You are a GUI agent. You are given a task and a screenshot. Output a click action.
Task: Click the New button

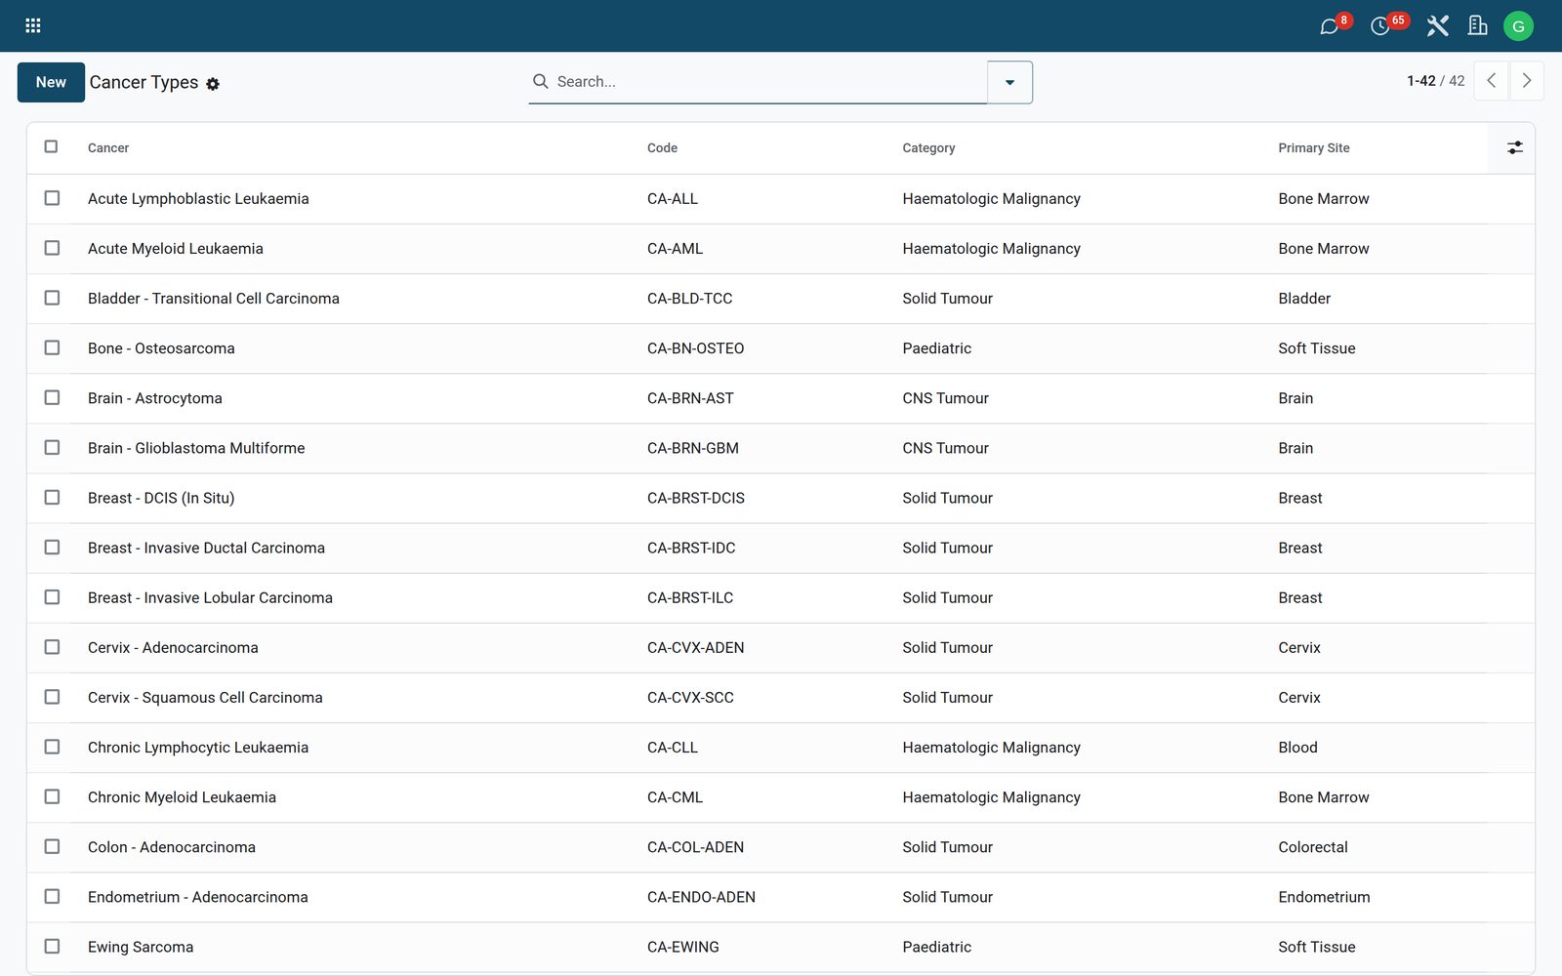click(51, 82)
